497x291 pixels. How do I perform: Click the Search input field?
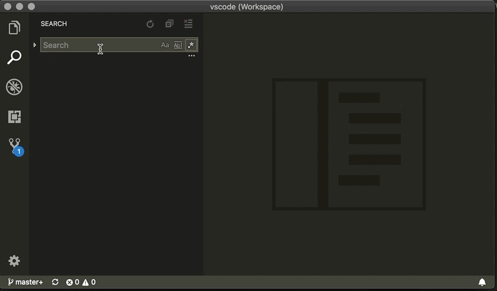pos(98,45)
